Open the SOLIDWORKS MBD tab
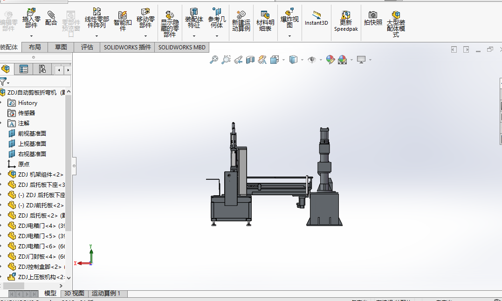This screenshot has height=301, width=502. point(182,48)
